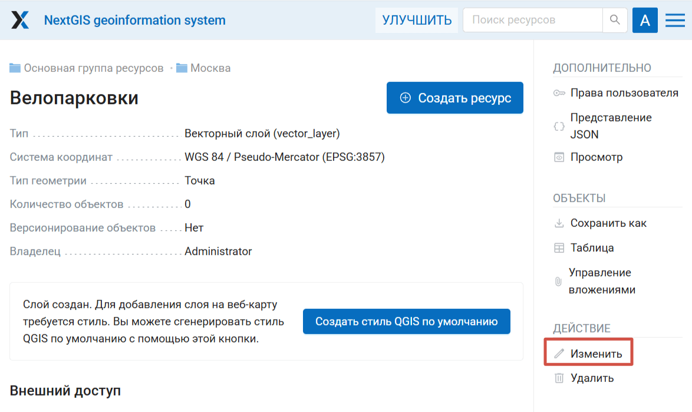Open Права пользователя menu item

pyautogui.click(x=624, y=93)
